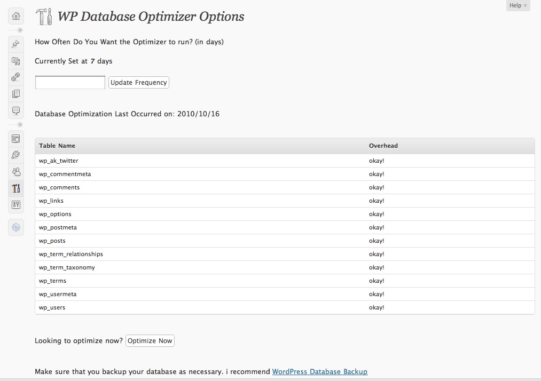
Task: Open the Posts pushpin icon
Action: pyautogui.click(x=16, y=44)
